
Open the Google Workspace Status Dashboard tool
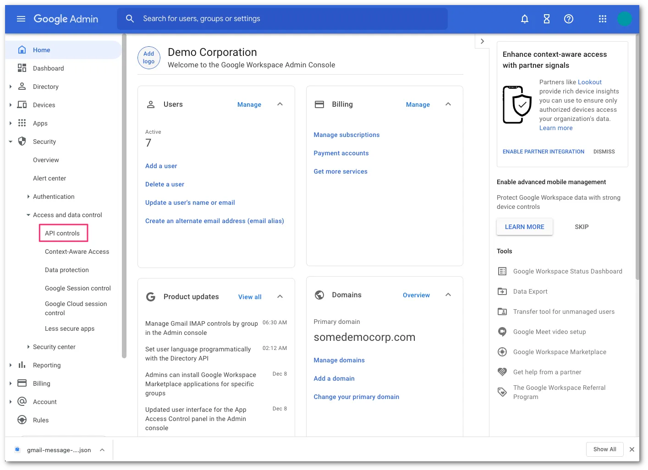pyautogui.click(x=567, y=271)
